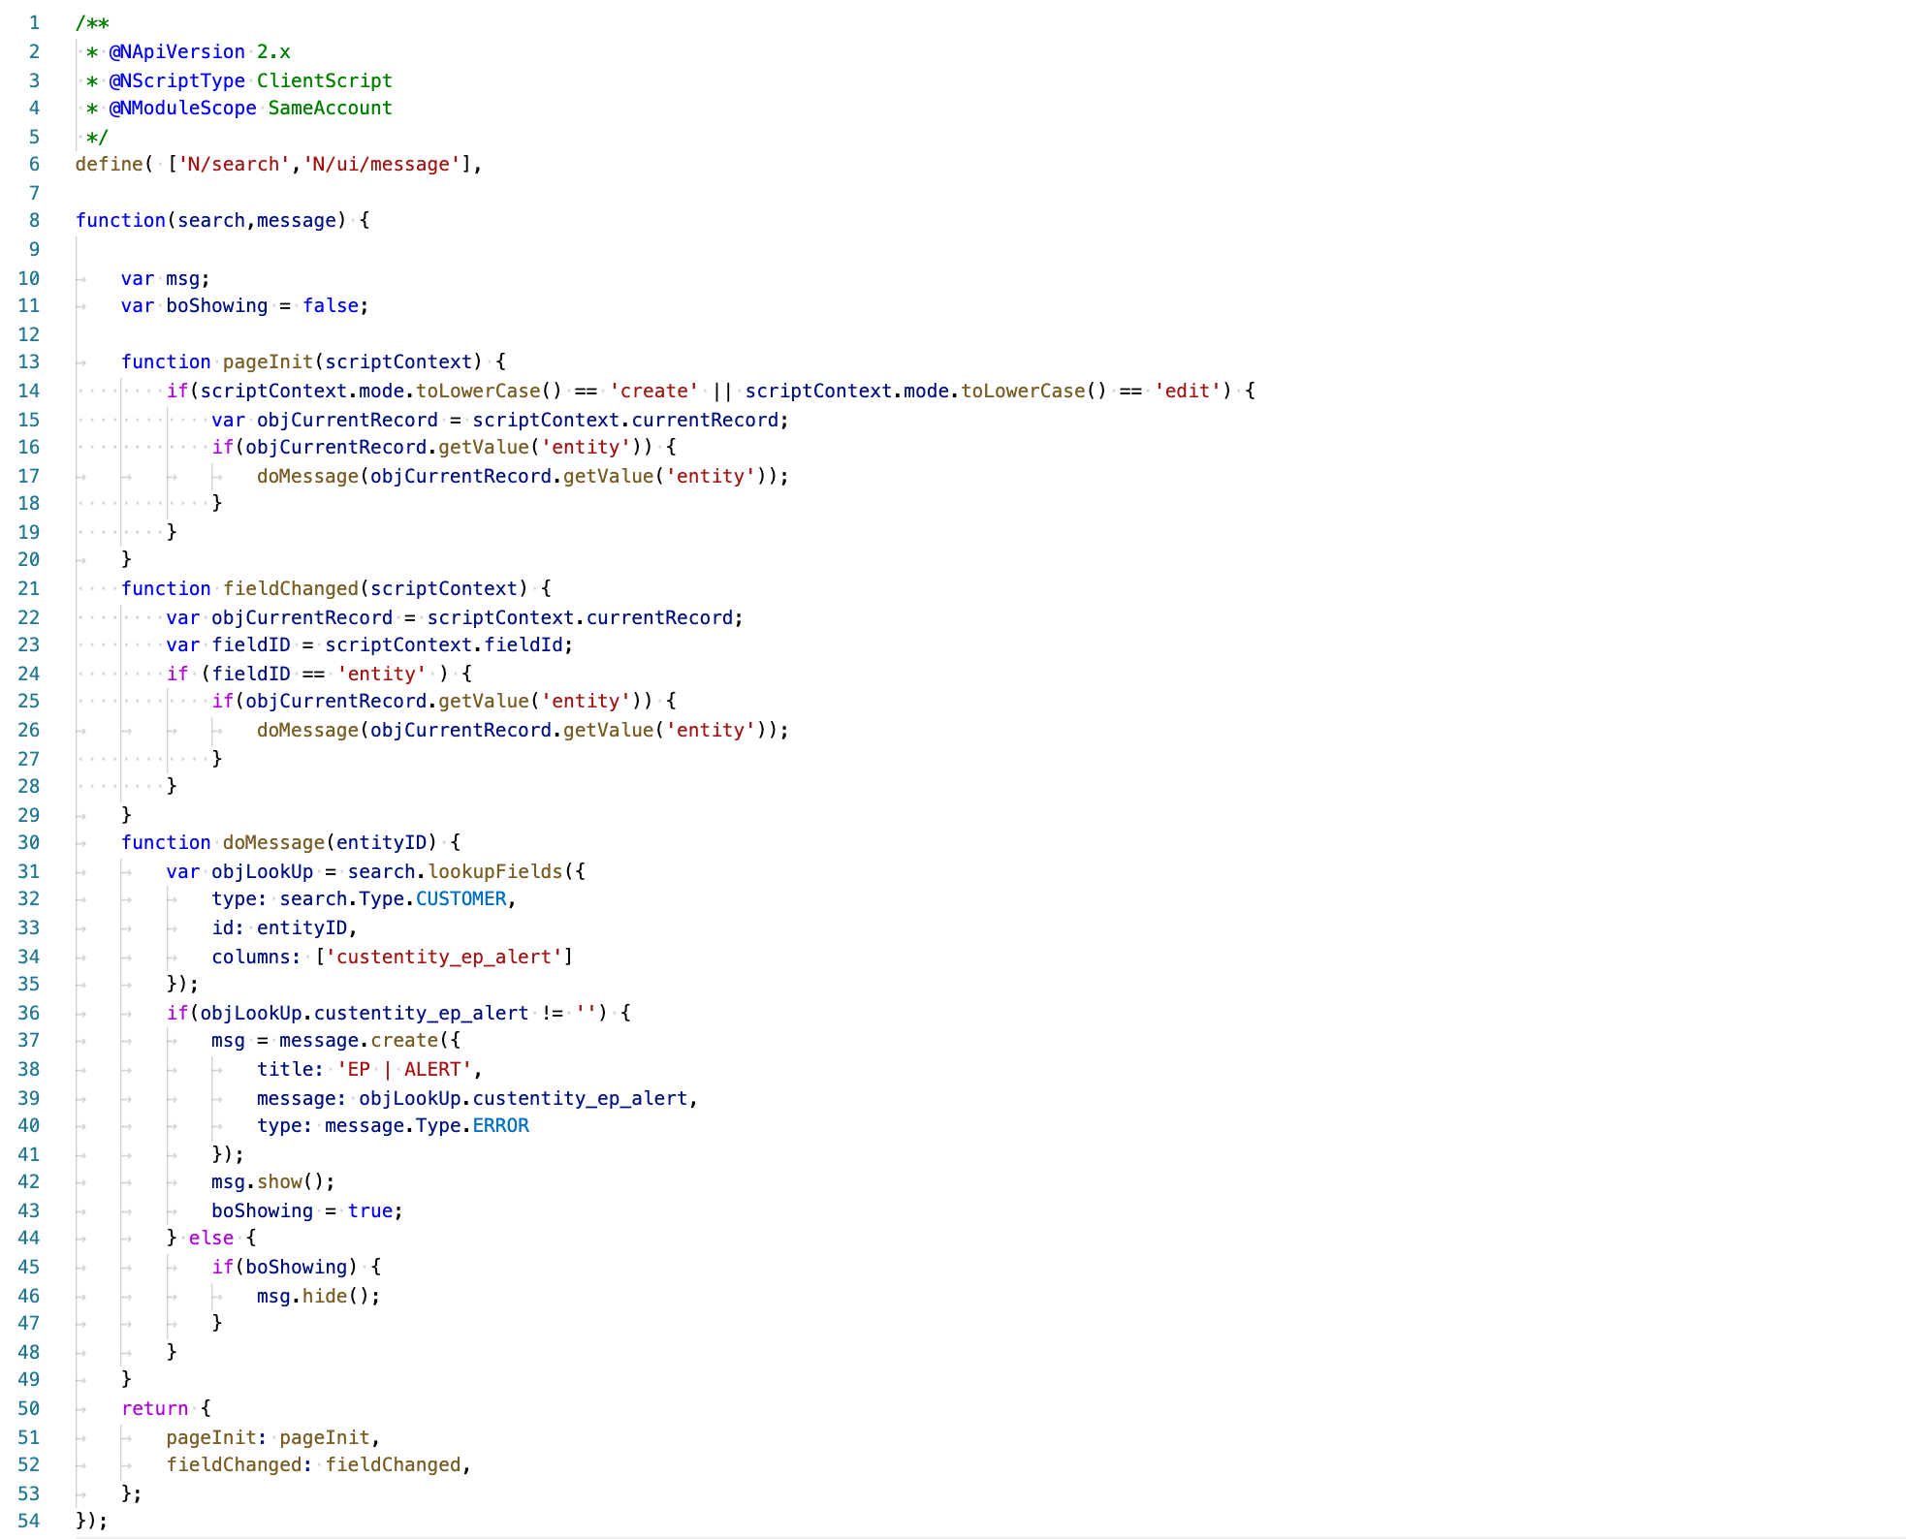This screenshot has width=1906, height=1539.
Task: Click the 'custentity_ep_alert' column string
Action: click(444, 958)
